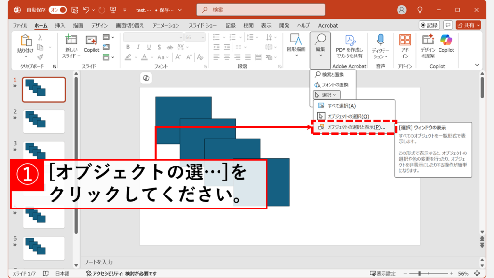Click the Center align paragraph icon
This screenshot has height=278, width=494.
[x=227, y=57]
